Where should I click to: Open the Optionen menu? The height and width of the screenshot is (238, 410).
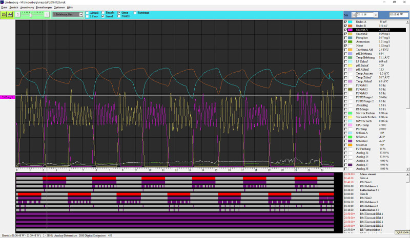coord(59,8)
